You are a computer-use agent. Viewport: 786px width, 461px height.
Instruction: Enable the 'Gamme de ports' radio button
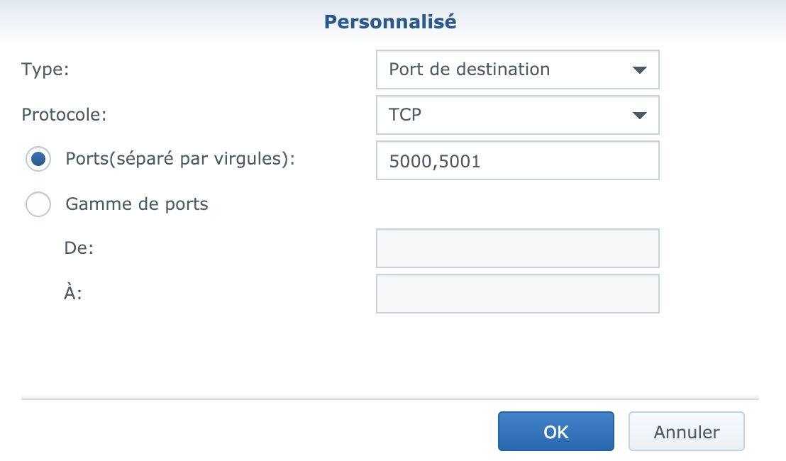pos(38,205)
